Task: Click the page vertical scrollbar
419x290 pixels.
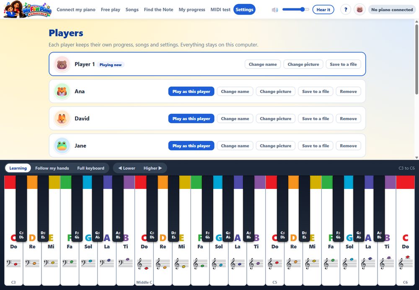Action: click(x=416, y=59)
